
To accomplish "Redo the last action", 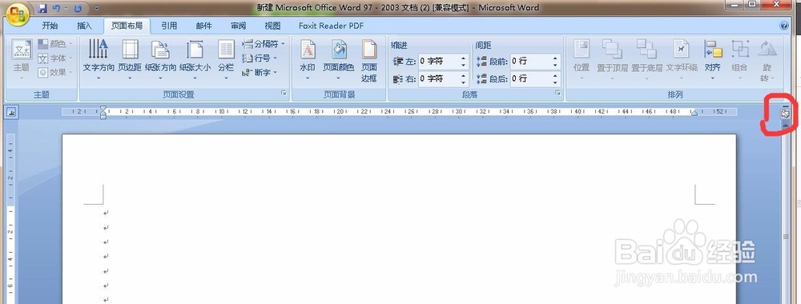I will [78, 8].
